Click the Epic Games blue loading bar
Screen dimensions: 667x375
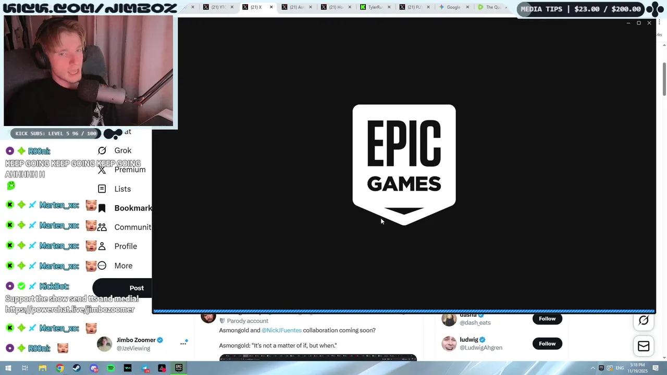click(x=404, y=311)
